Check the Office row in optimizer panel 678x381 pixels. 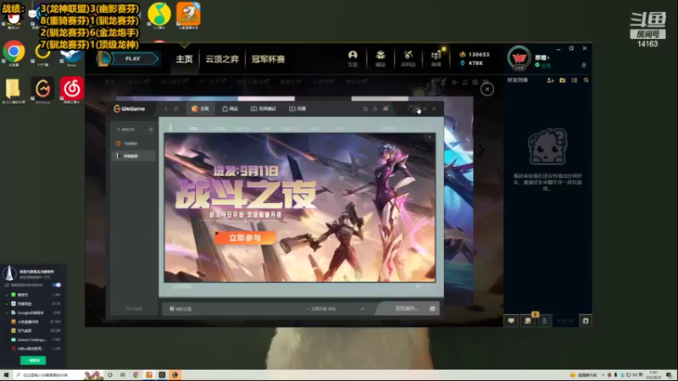point(7,348)
